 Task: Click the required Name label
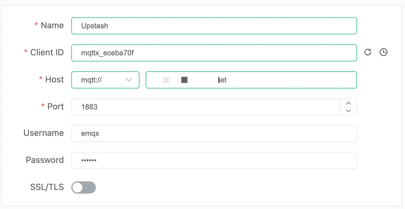[x=52, y=26]
